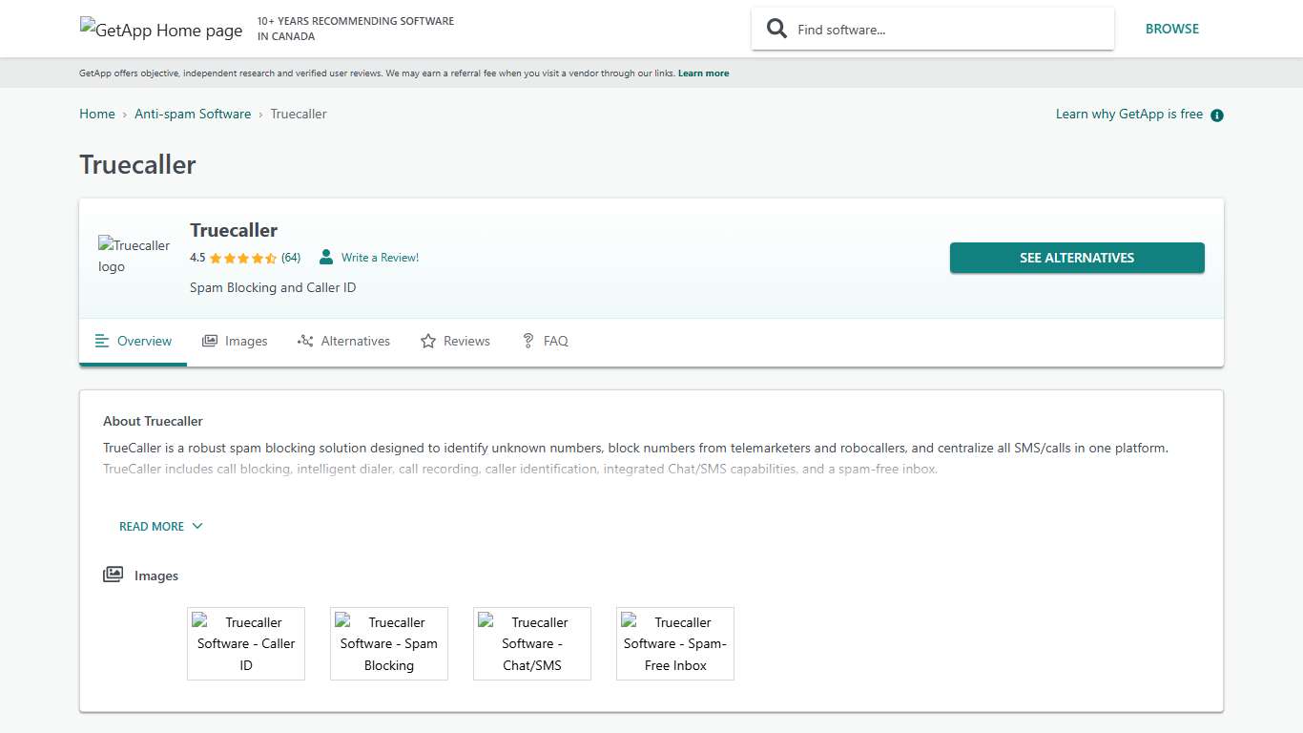The image size is (1303, 733).
Task: Click the Find software search field
Action: [x=944, y=30]
